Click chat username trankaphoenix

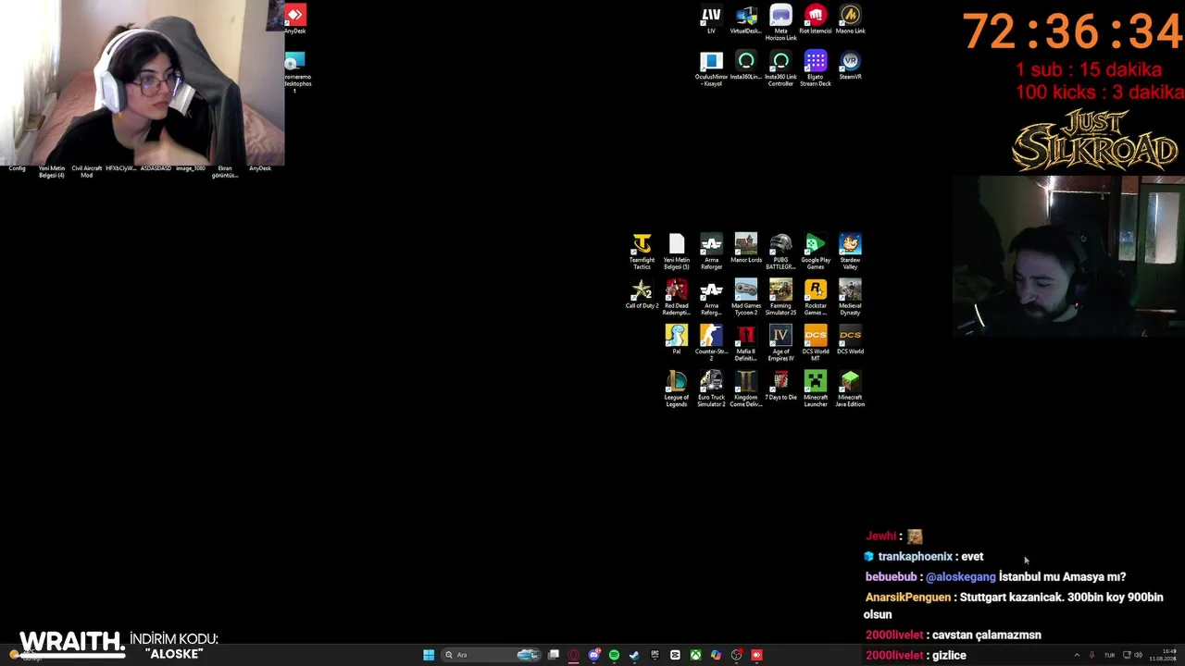(916, 557)
